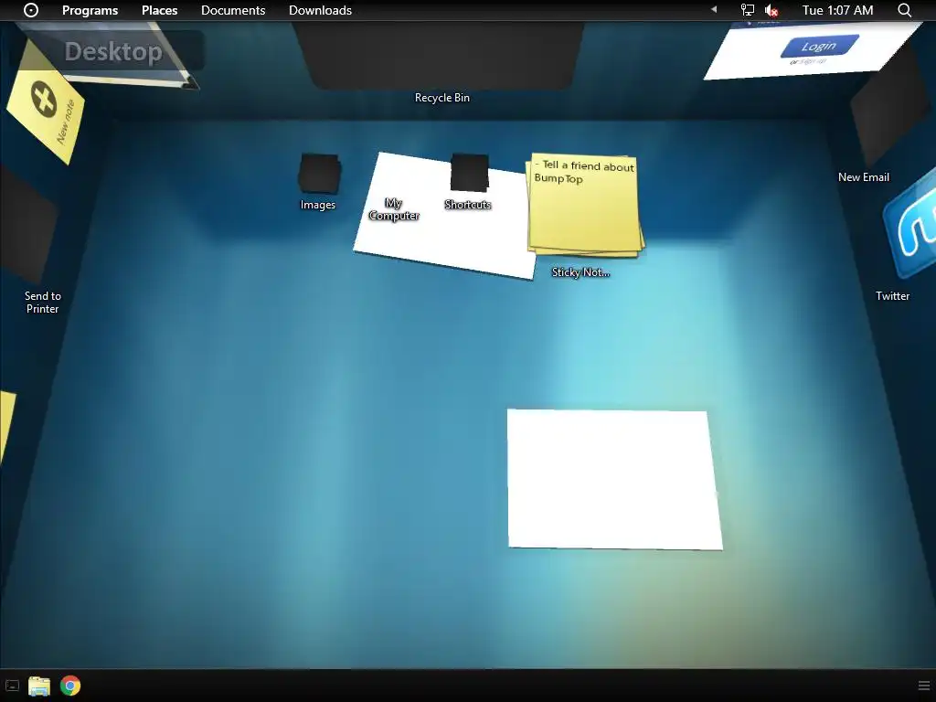The width and height of the screenshot is (936, 702).
Task: Click the blue Login button
Action: 820,46
